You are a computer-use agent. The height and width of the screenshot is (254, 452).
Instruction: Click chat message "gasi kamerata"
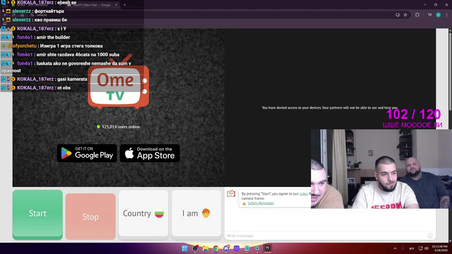point(72,79)
